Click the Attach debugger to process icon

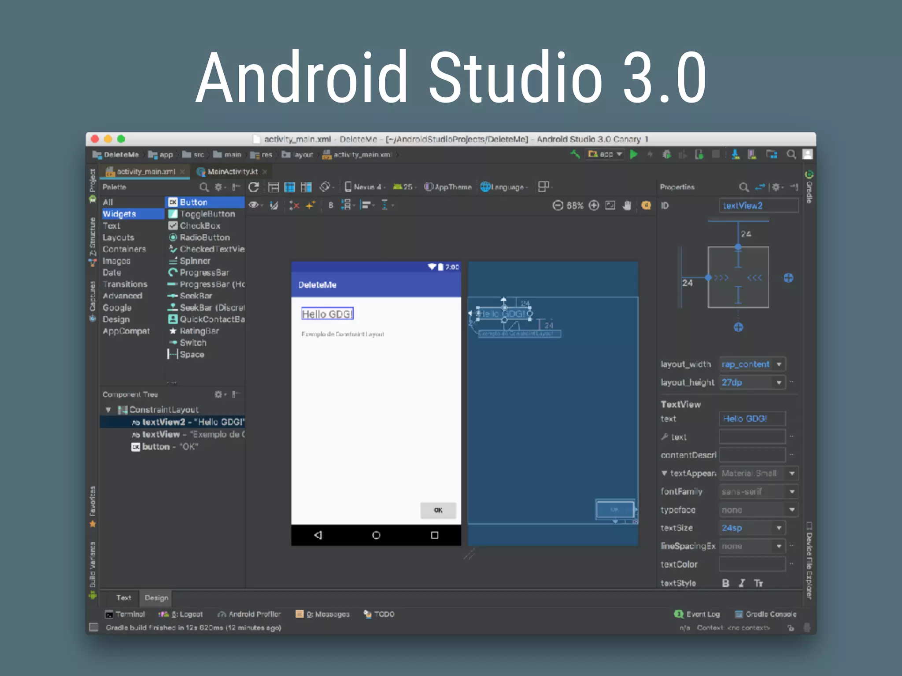(699, 154)
